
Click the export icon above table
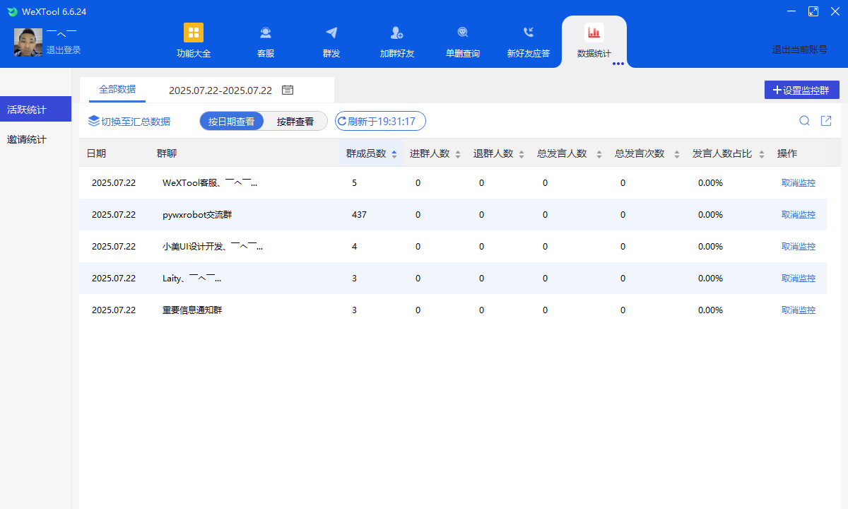826,121
